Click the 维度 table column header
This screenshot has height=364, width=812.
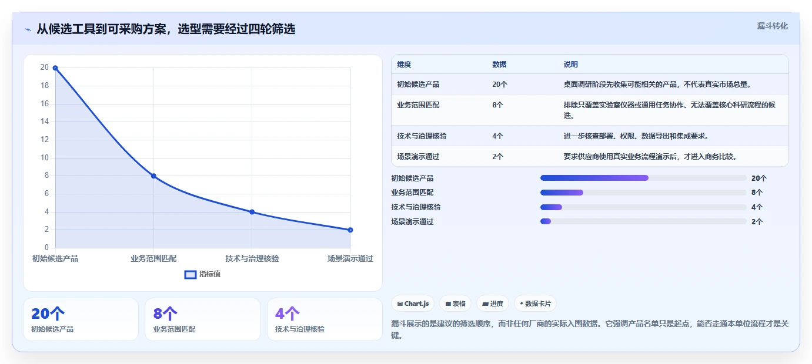point(404,65)
